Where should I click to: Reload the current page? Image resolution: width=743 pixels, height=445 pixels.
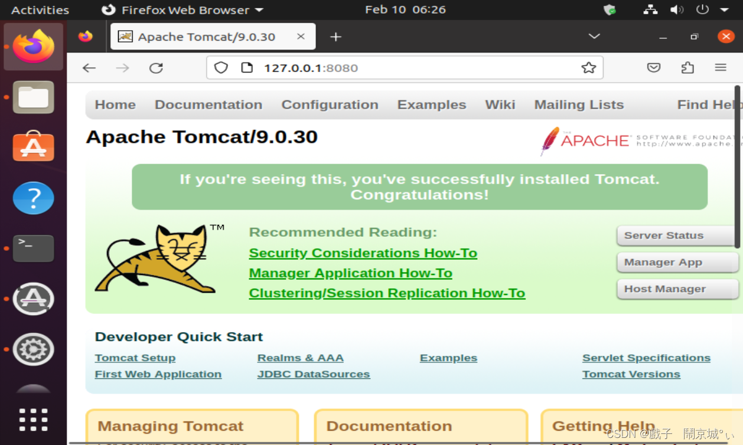tap(156, 68)
